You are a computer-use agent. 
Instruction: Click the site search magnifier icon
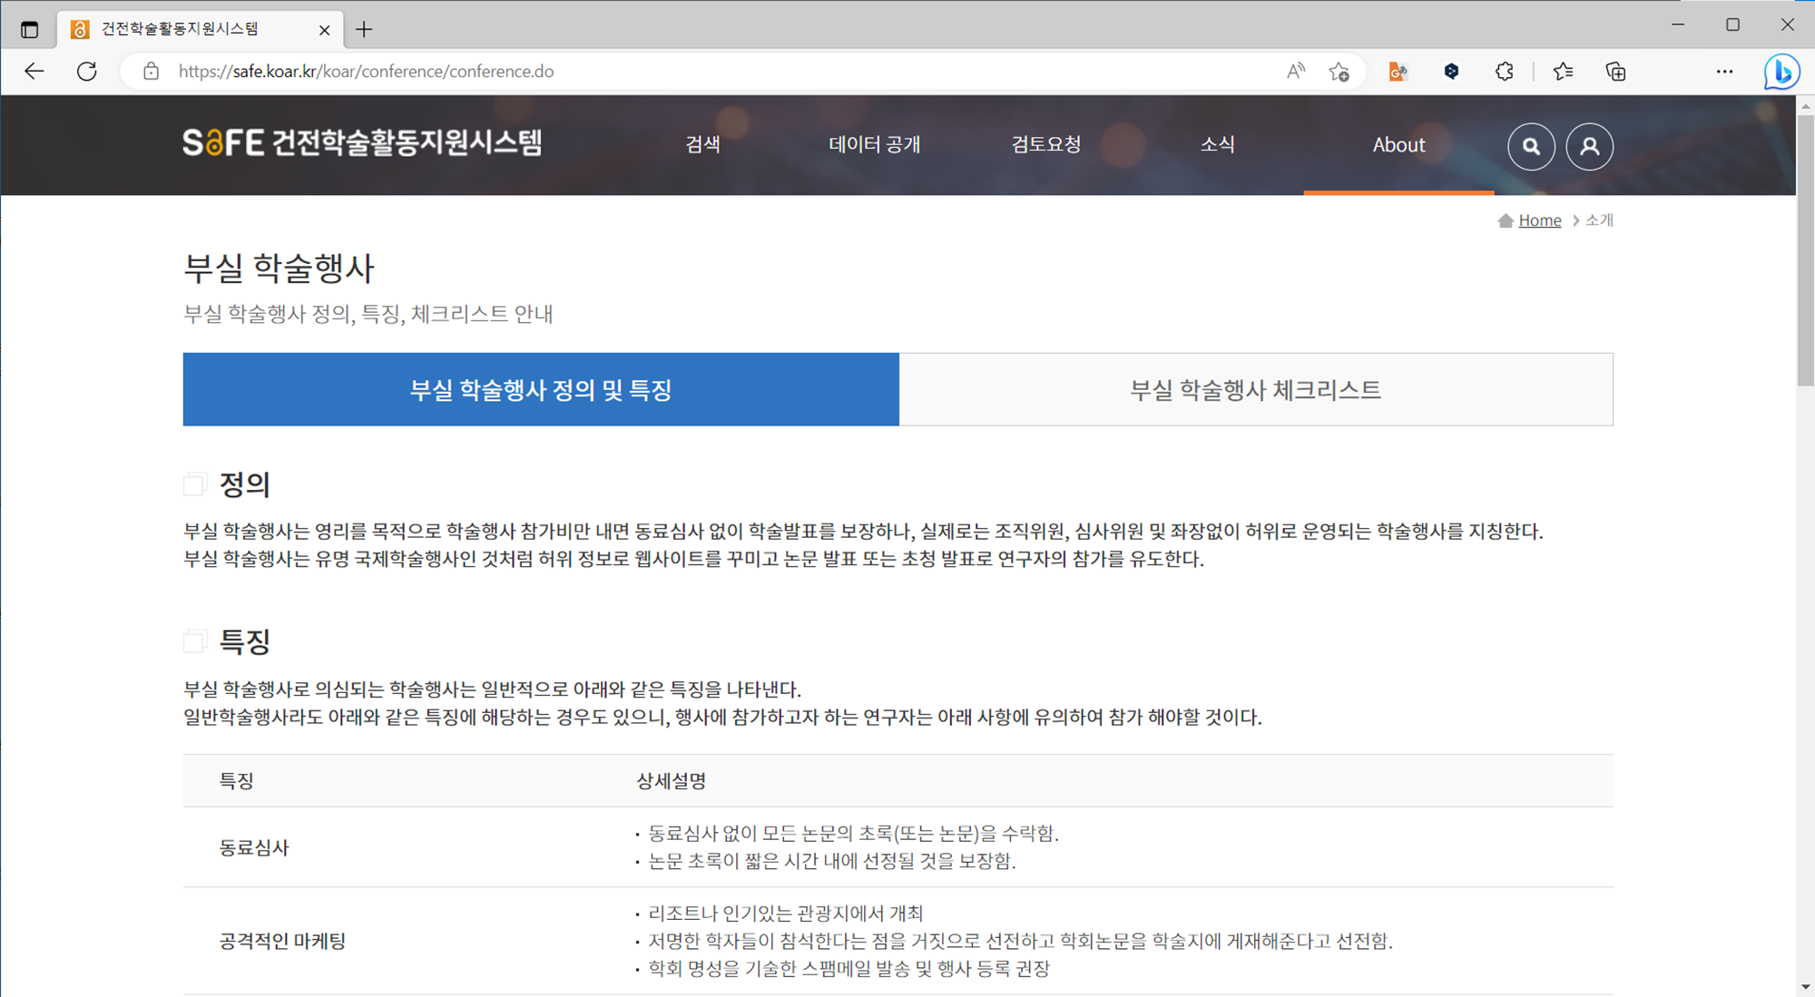[1531, 146]
